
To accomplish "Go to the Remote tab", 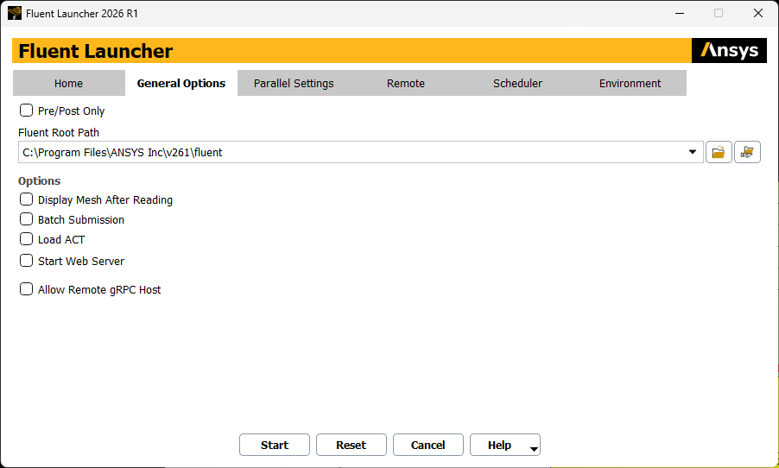I will coord(406,83).
